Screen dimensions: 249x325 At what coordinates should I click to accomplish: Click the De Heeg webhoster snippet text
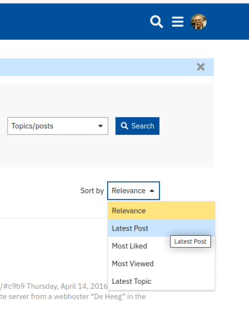[x=73, y=296]
